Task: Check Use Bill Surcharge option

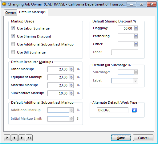Action: [x=13, y=52]
